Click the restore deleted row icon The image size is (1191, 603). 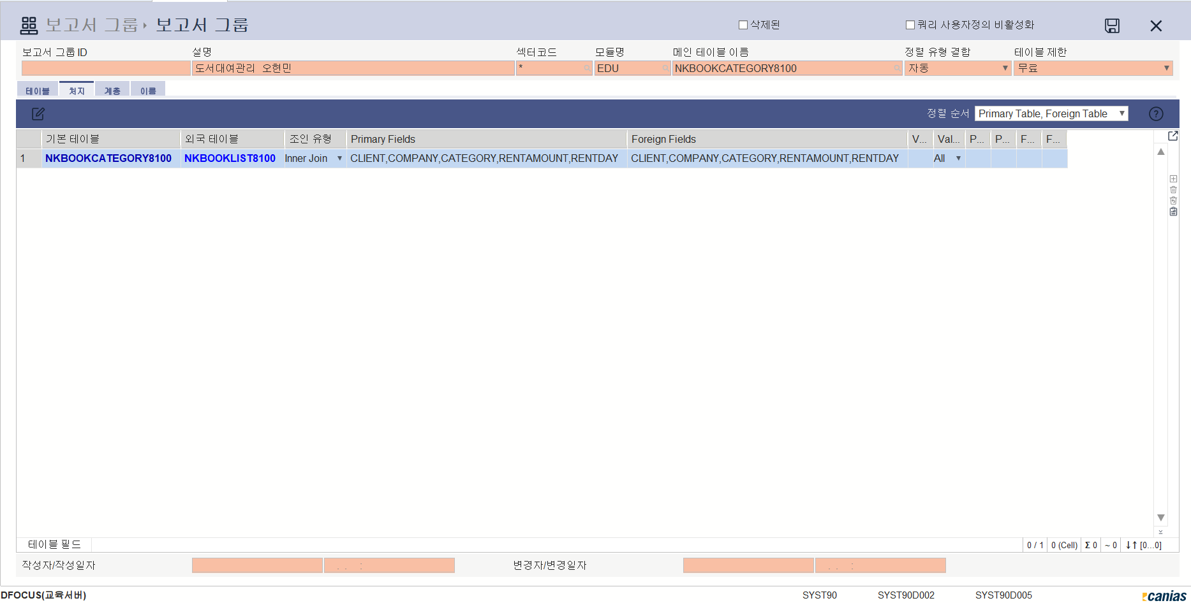tap(1173, 201)
